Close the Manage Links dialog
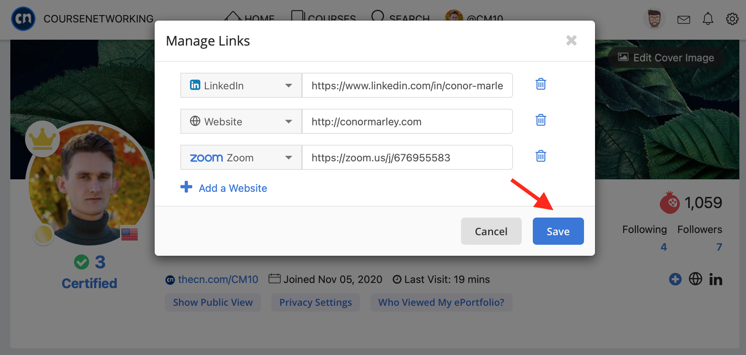 coord(571,40)
